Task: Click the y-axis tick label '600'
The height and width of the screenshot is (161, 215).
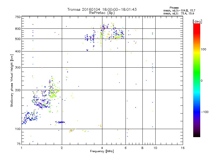Action: coord(18,29)
